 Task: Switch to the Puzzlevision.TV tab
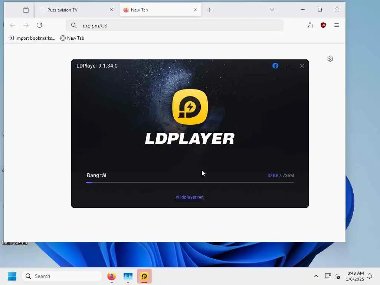(76, 10)
